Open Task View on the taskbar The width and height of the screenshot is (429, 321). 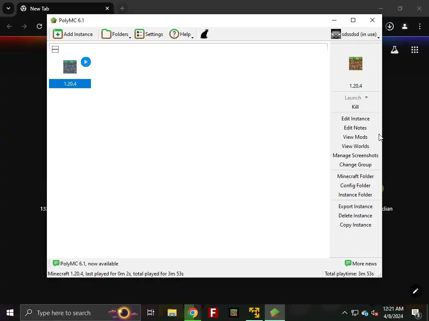point(151,313)
